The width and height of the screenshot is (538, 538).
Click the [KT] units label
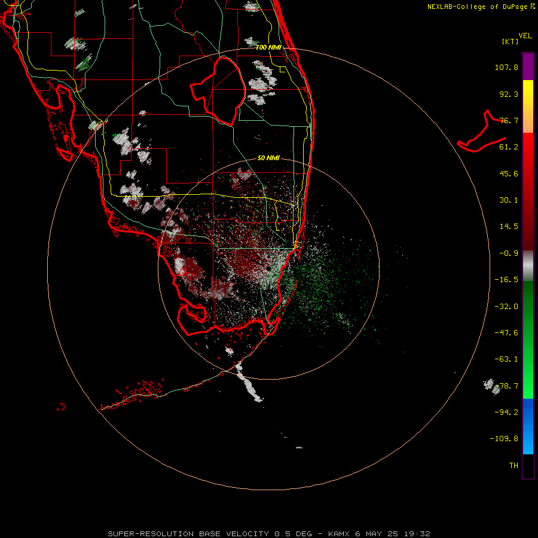click(511, 41)
